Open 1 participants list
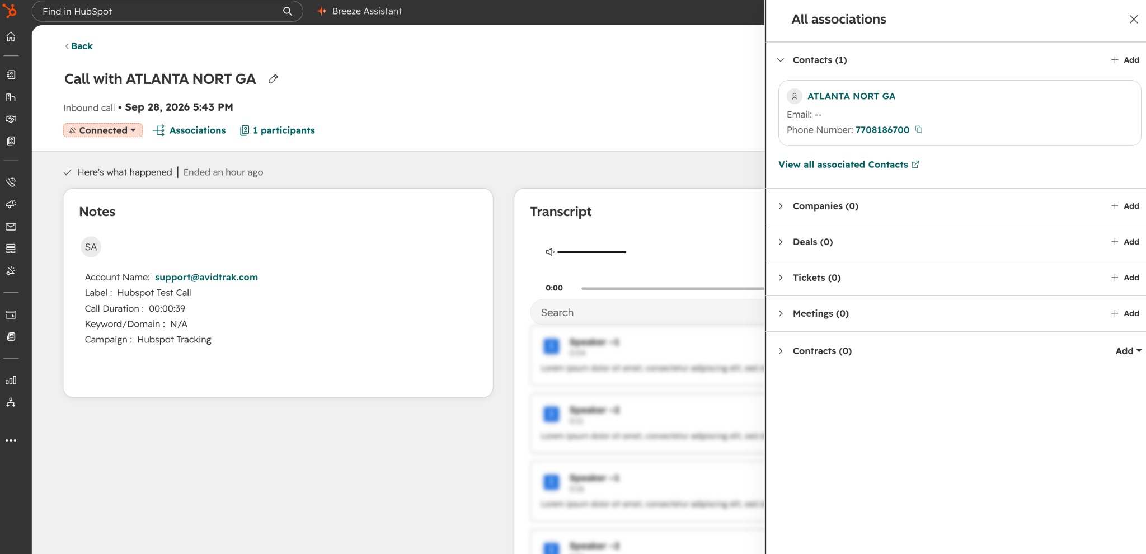This screenshot has height=554, width=1146. click(x=278, y=130)
